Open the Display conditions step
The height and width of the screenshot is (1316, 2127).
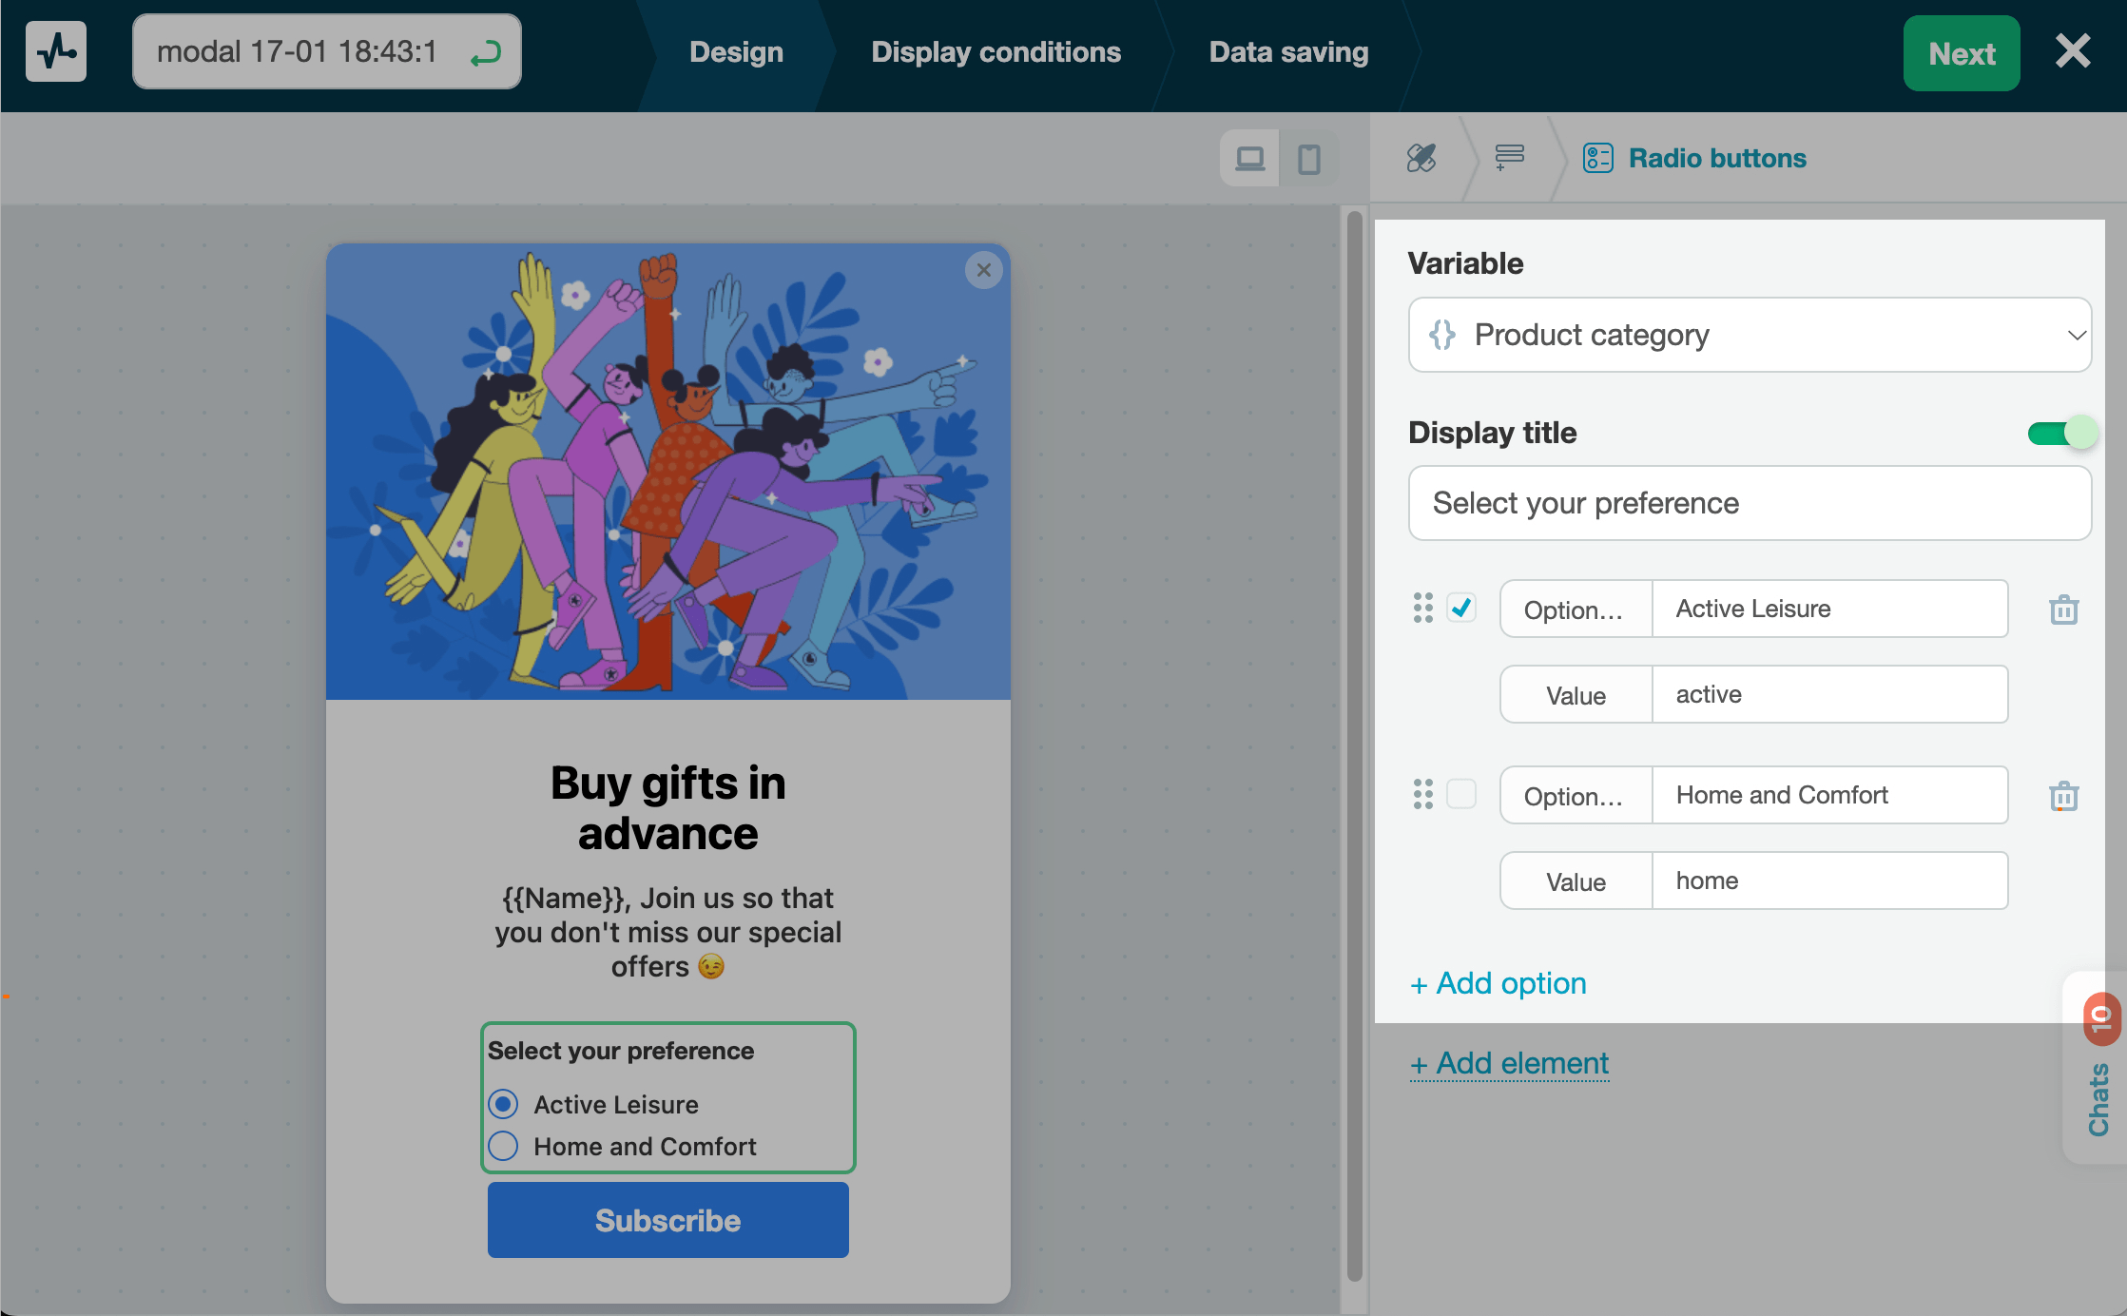coord(996,52)
